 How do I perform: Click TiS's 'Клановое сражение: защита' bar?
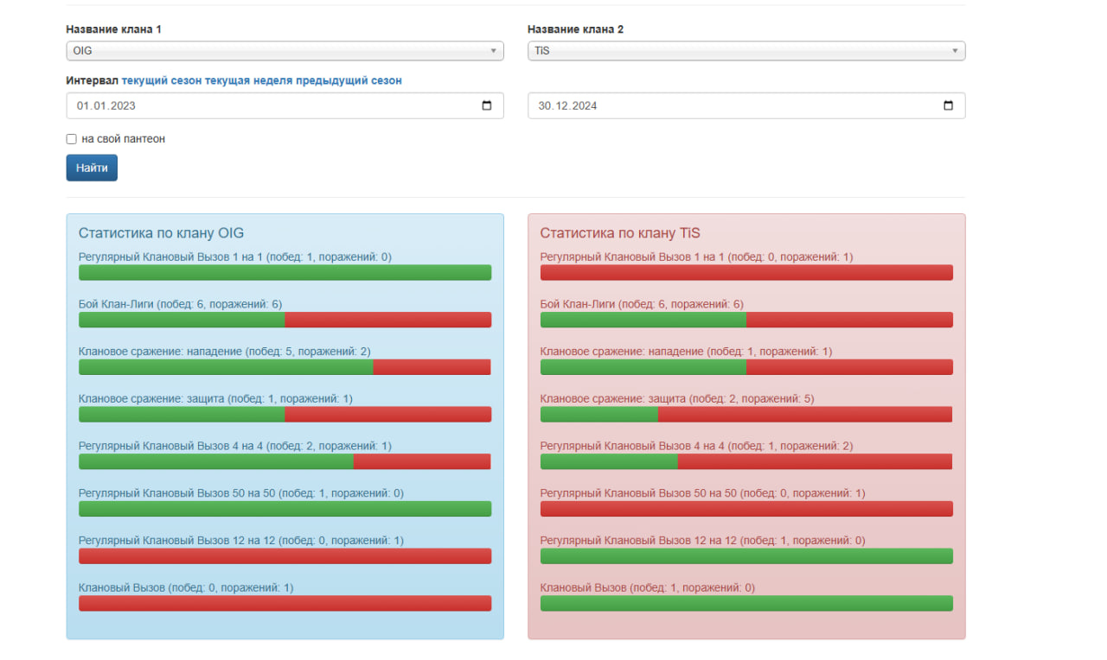[745, 415]
